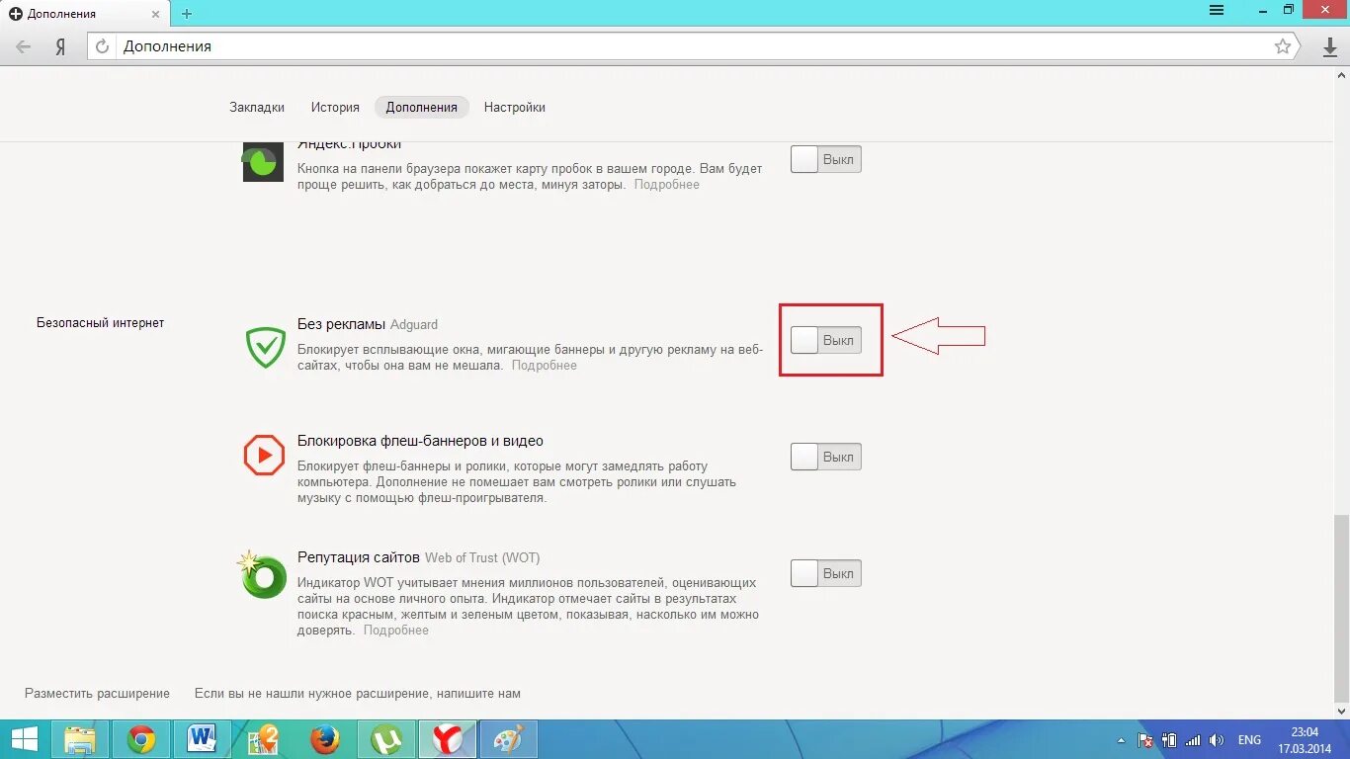The width and height of the screenshot is (1350, 759).
Task: Click the green WOT ring icon
Action: tap(263, 574)
